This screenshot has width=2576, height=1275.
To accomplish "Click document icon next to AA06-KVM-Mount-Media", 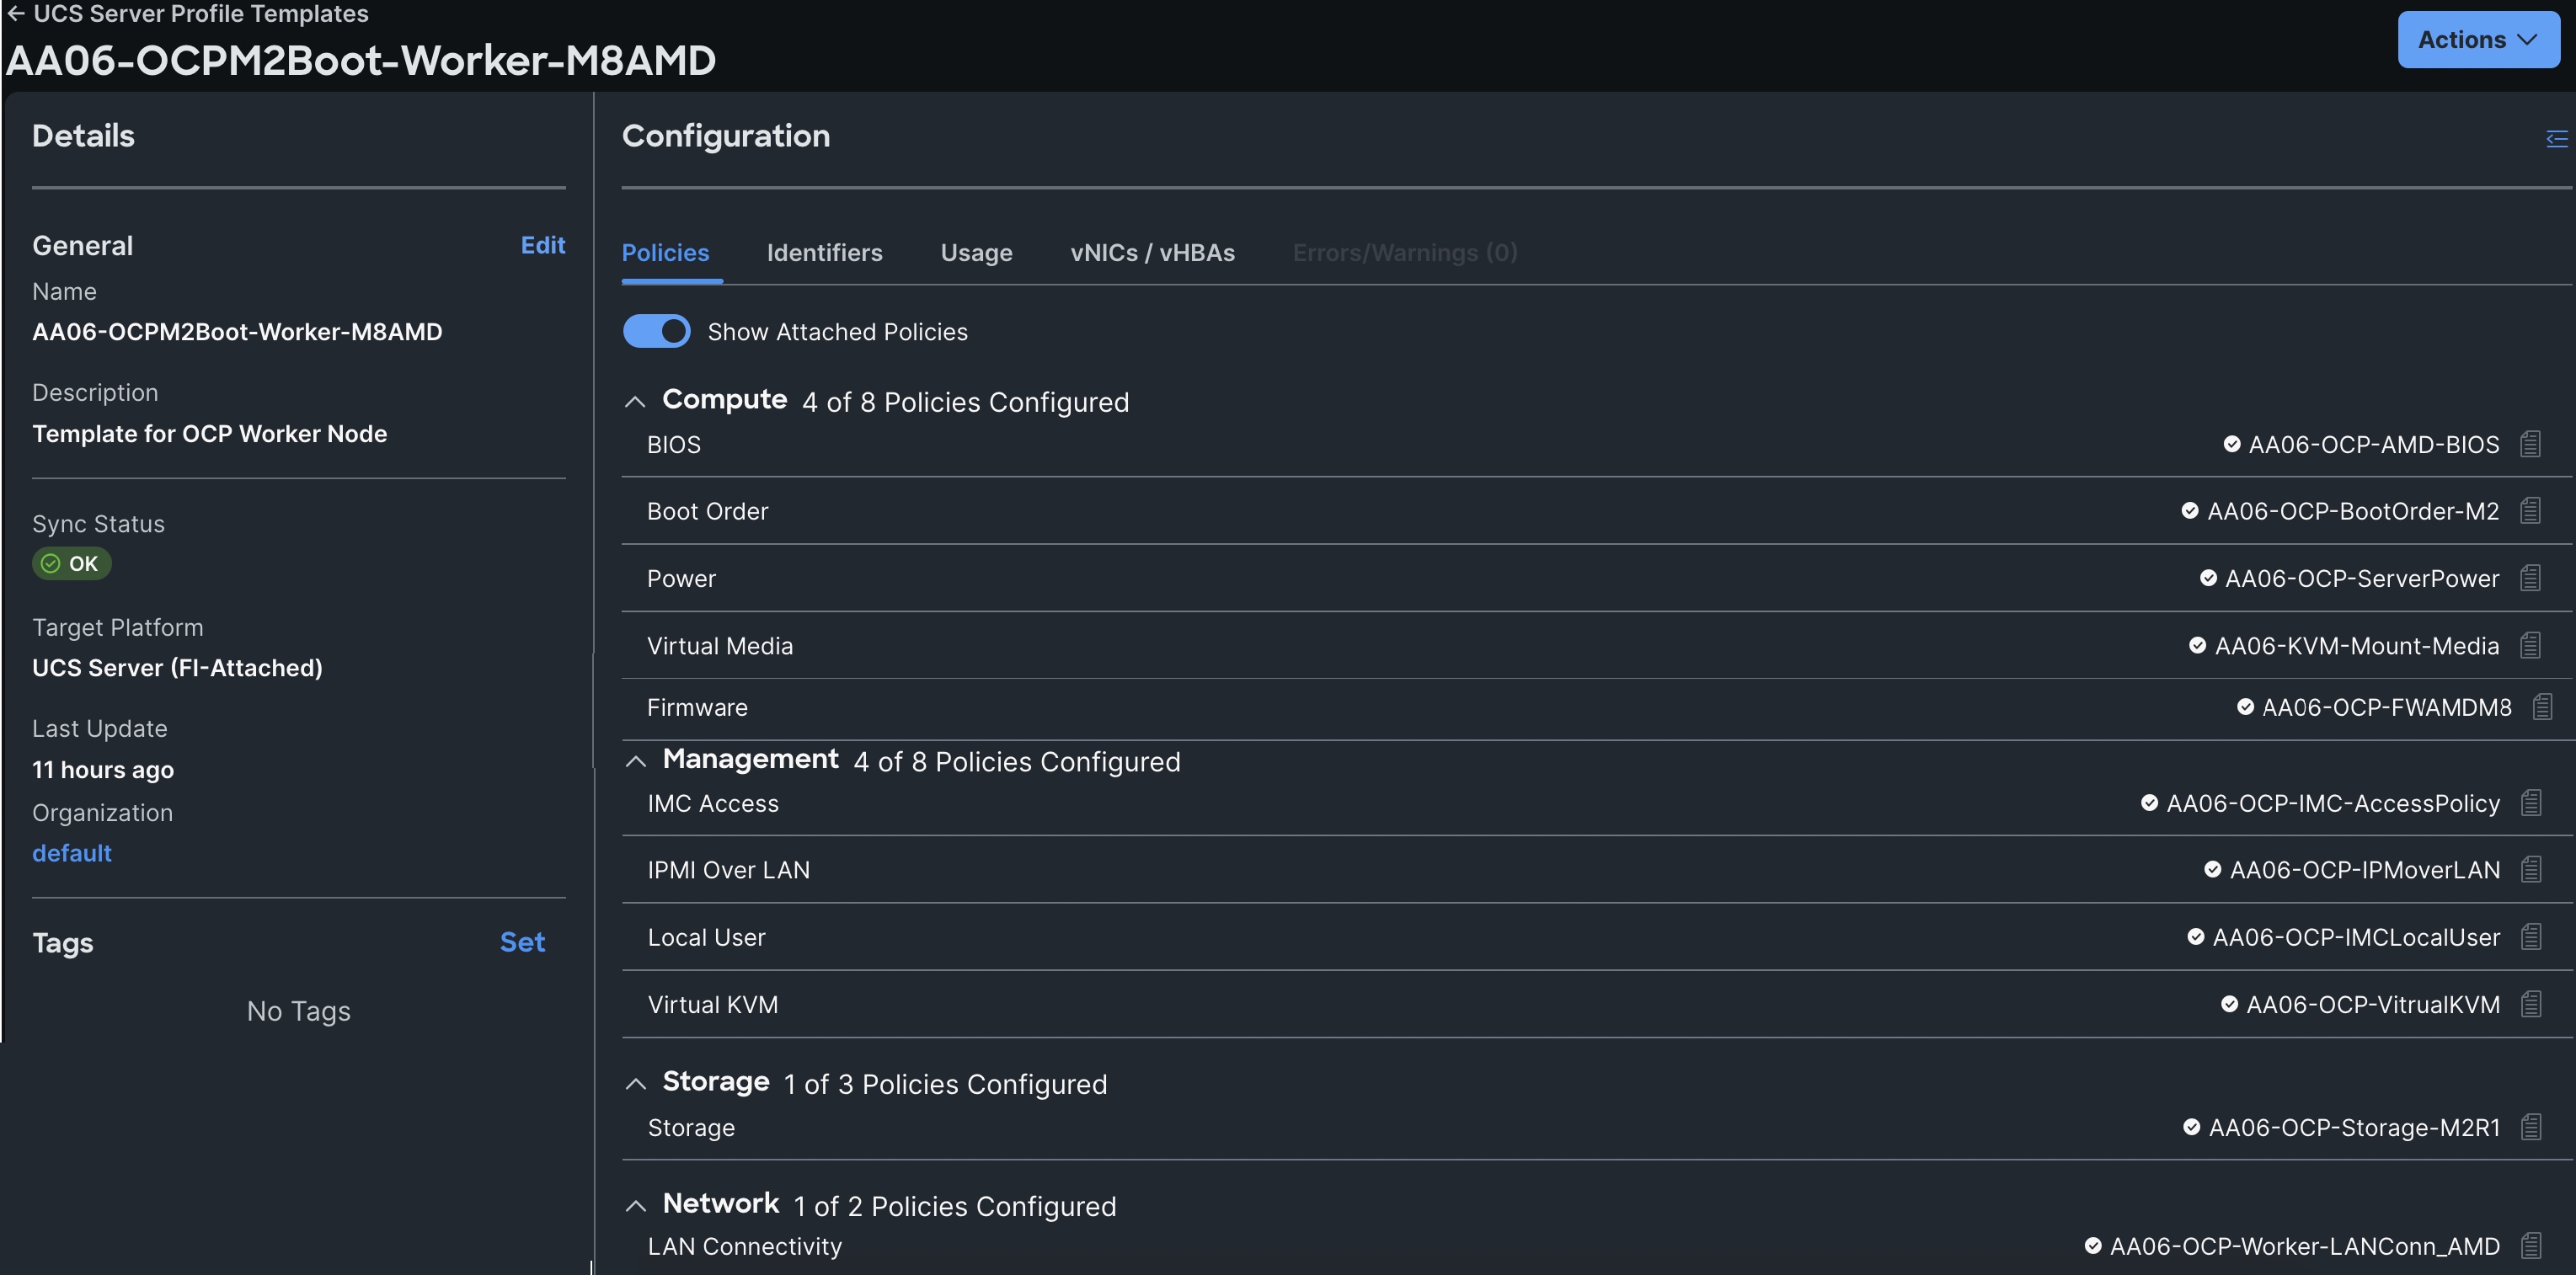I will coord(2530,646).
